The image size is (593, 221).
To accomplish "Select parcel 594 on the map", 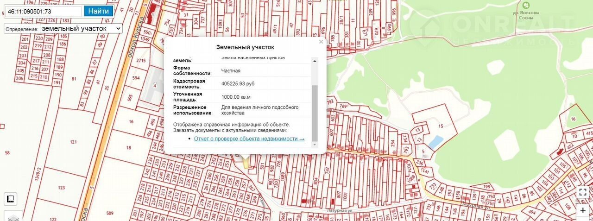I will click(x=136, y=78).
